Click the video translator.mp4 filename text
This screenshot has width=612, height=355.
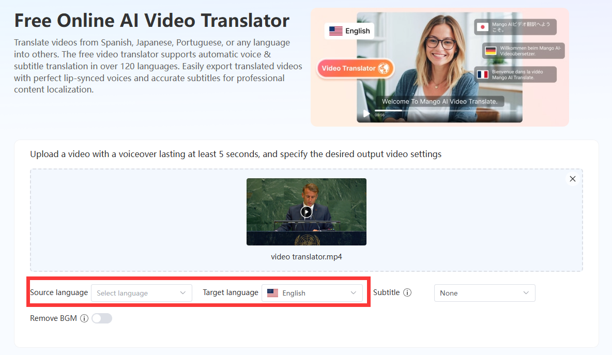[306, 256]
